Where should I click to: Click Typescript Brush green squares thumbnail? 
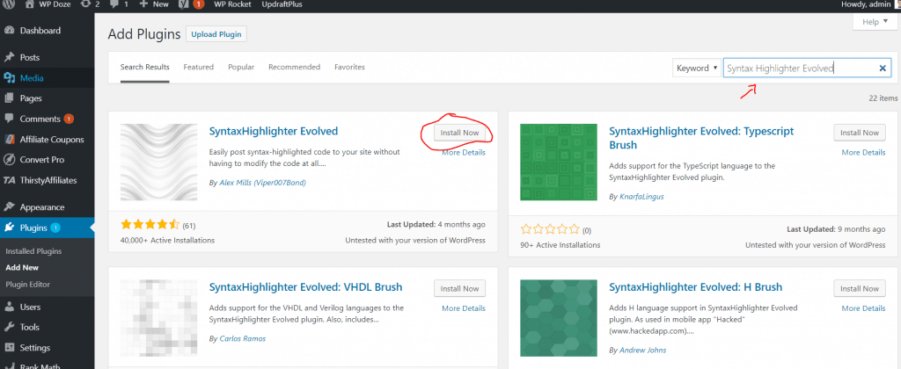(x=559, y=162)
